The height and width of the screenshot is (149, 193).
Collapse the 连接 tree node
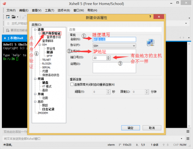[35, 29]
